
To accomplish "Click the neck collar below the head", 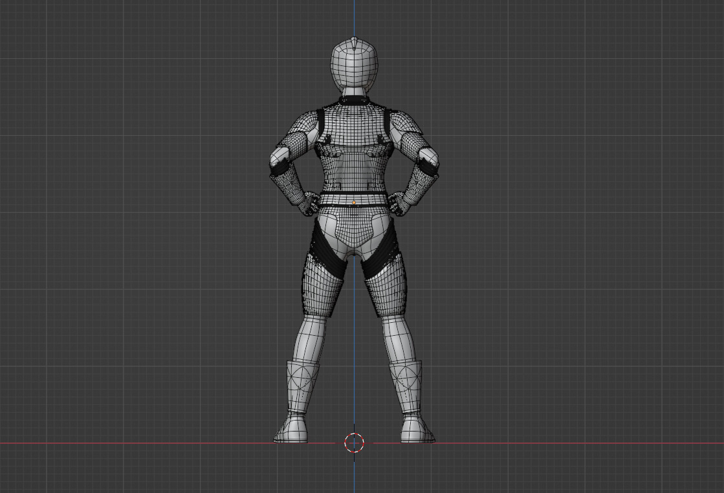I will [354, 100].
